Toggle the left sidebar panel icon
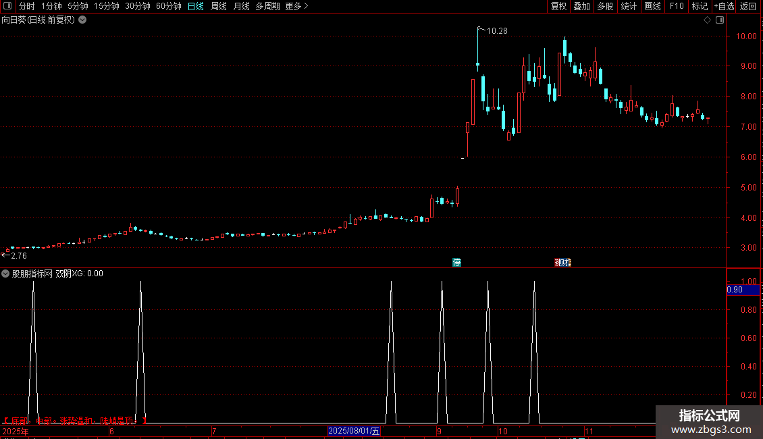The height and width of the screenshot is (439, 763). coord(7,6)
